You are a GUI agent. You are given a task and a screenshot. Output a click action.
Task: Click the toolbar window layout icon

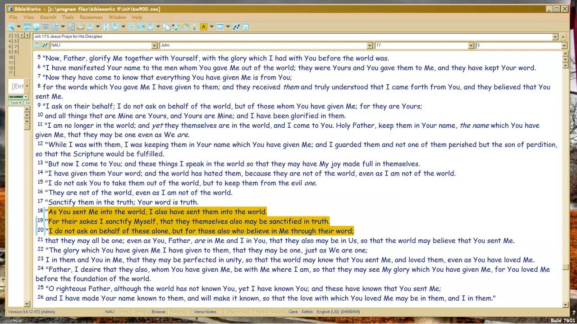point(220,27)
